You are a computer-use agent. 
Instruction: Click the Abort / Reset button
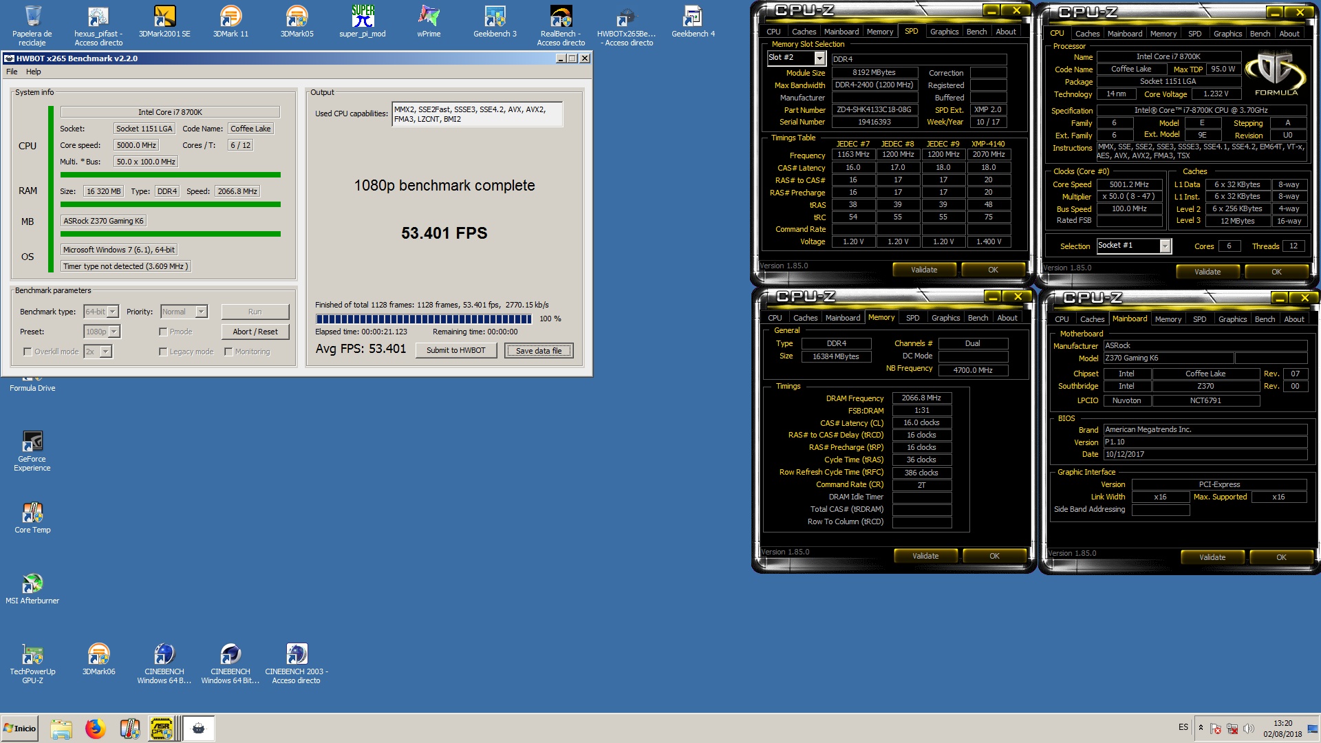click(x=255, y=332)
